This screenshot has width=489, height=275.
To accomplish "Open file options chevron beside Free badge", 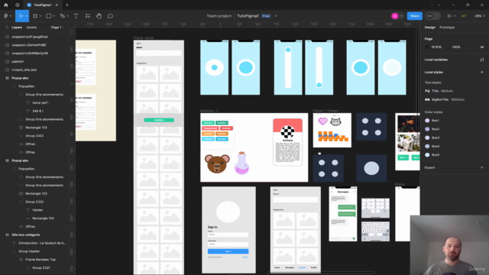I will pyautogui.click(x=276, y=16).
